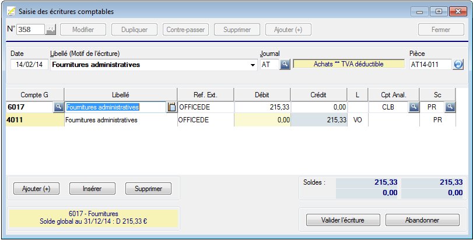Minimize the Saisie des écritures window

point(419,12)
